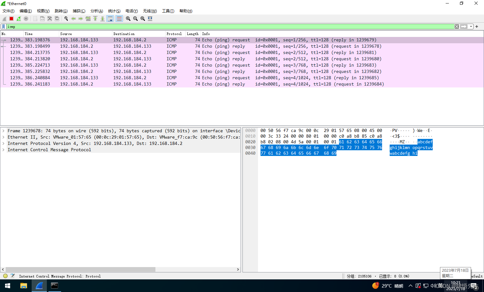Screen dimensions: 484x292
Task: Select the ping reply with seq=3/768
Action: click(242, 72)
